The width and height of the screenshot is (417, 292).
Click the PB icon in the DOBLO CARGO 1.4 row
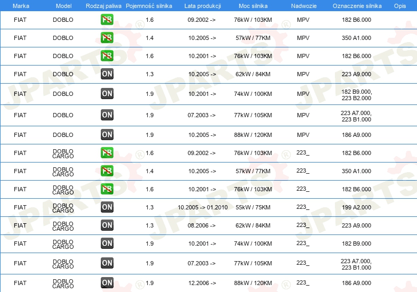(x=107, y=171)
